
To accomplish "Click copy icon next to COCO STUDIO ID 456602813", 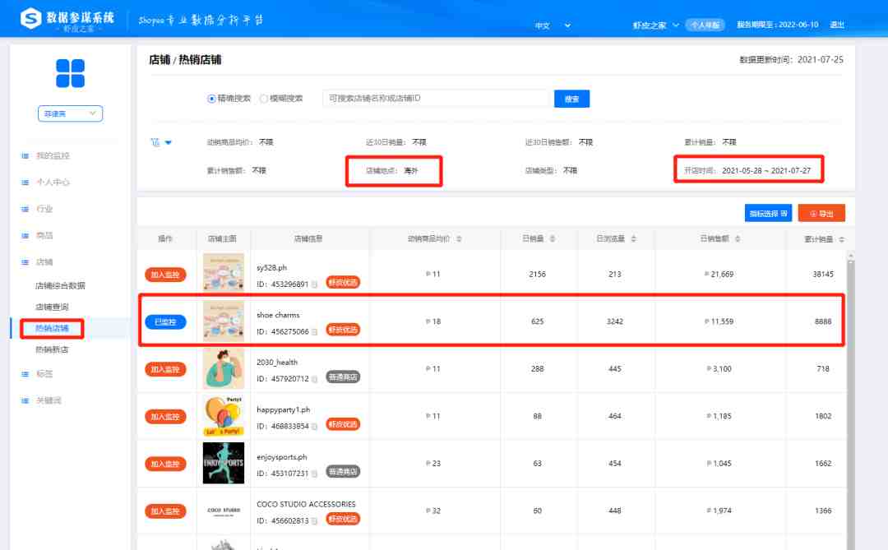I will (314, 521).
